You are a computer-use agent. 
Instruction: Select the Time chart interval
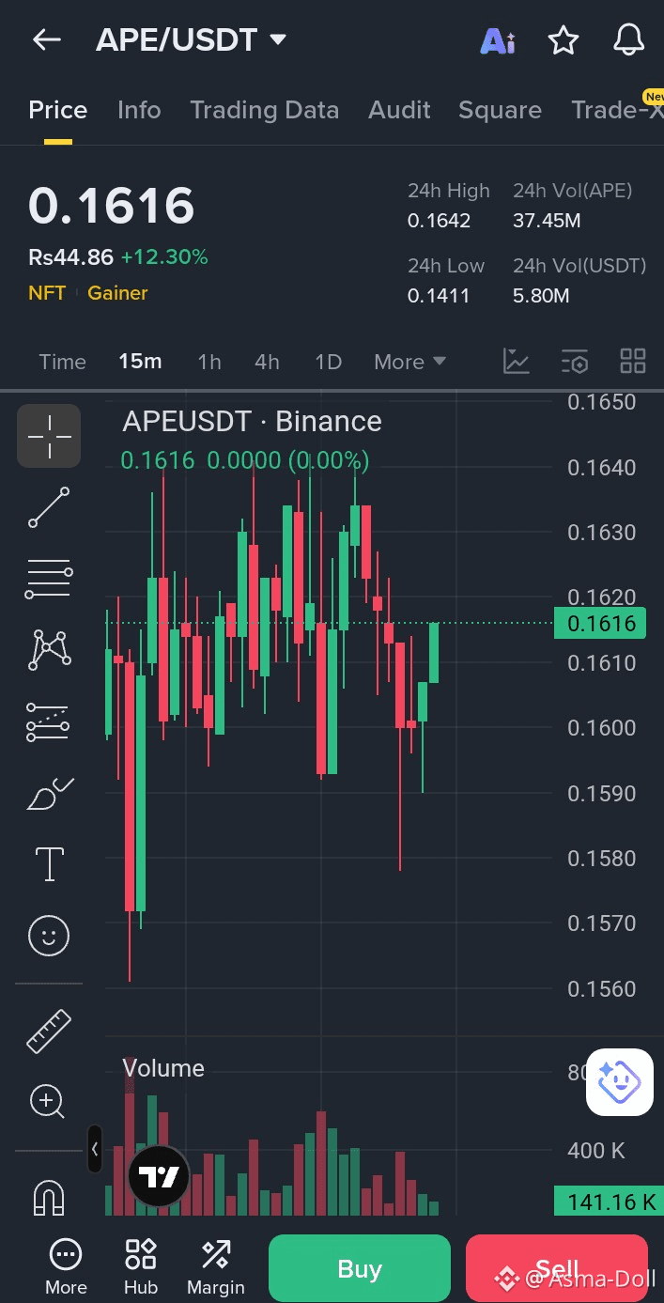(x=62, y=362)
